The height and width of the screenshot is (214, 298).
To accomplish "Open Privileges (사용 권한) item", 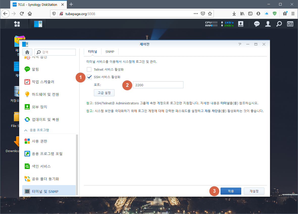I will (49, 141).
